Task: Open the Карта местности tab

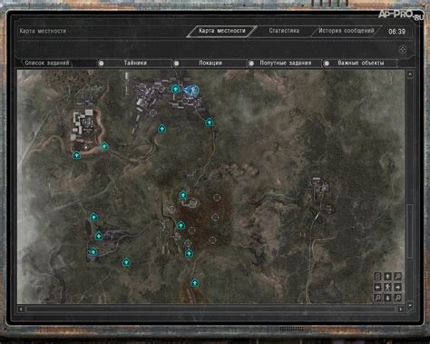Action: point(222,31)
